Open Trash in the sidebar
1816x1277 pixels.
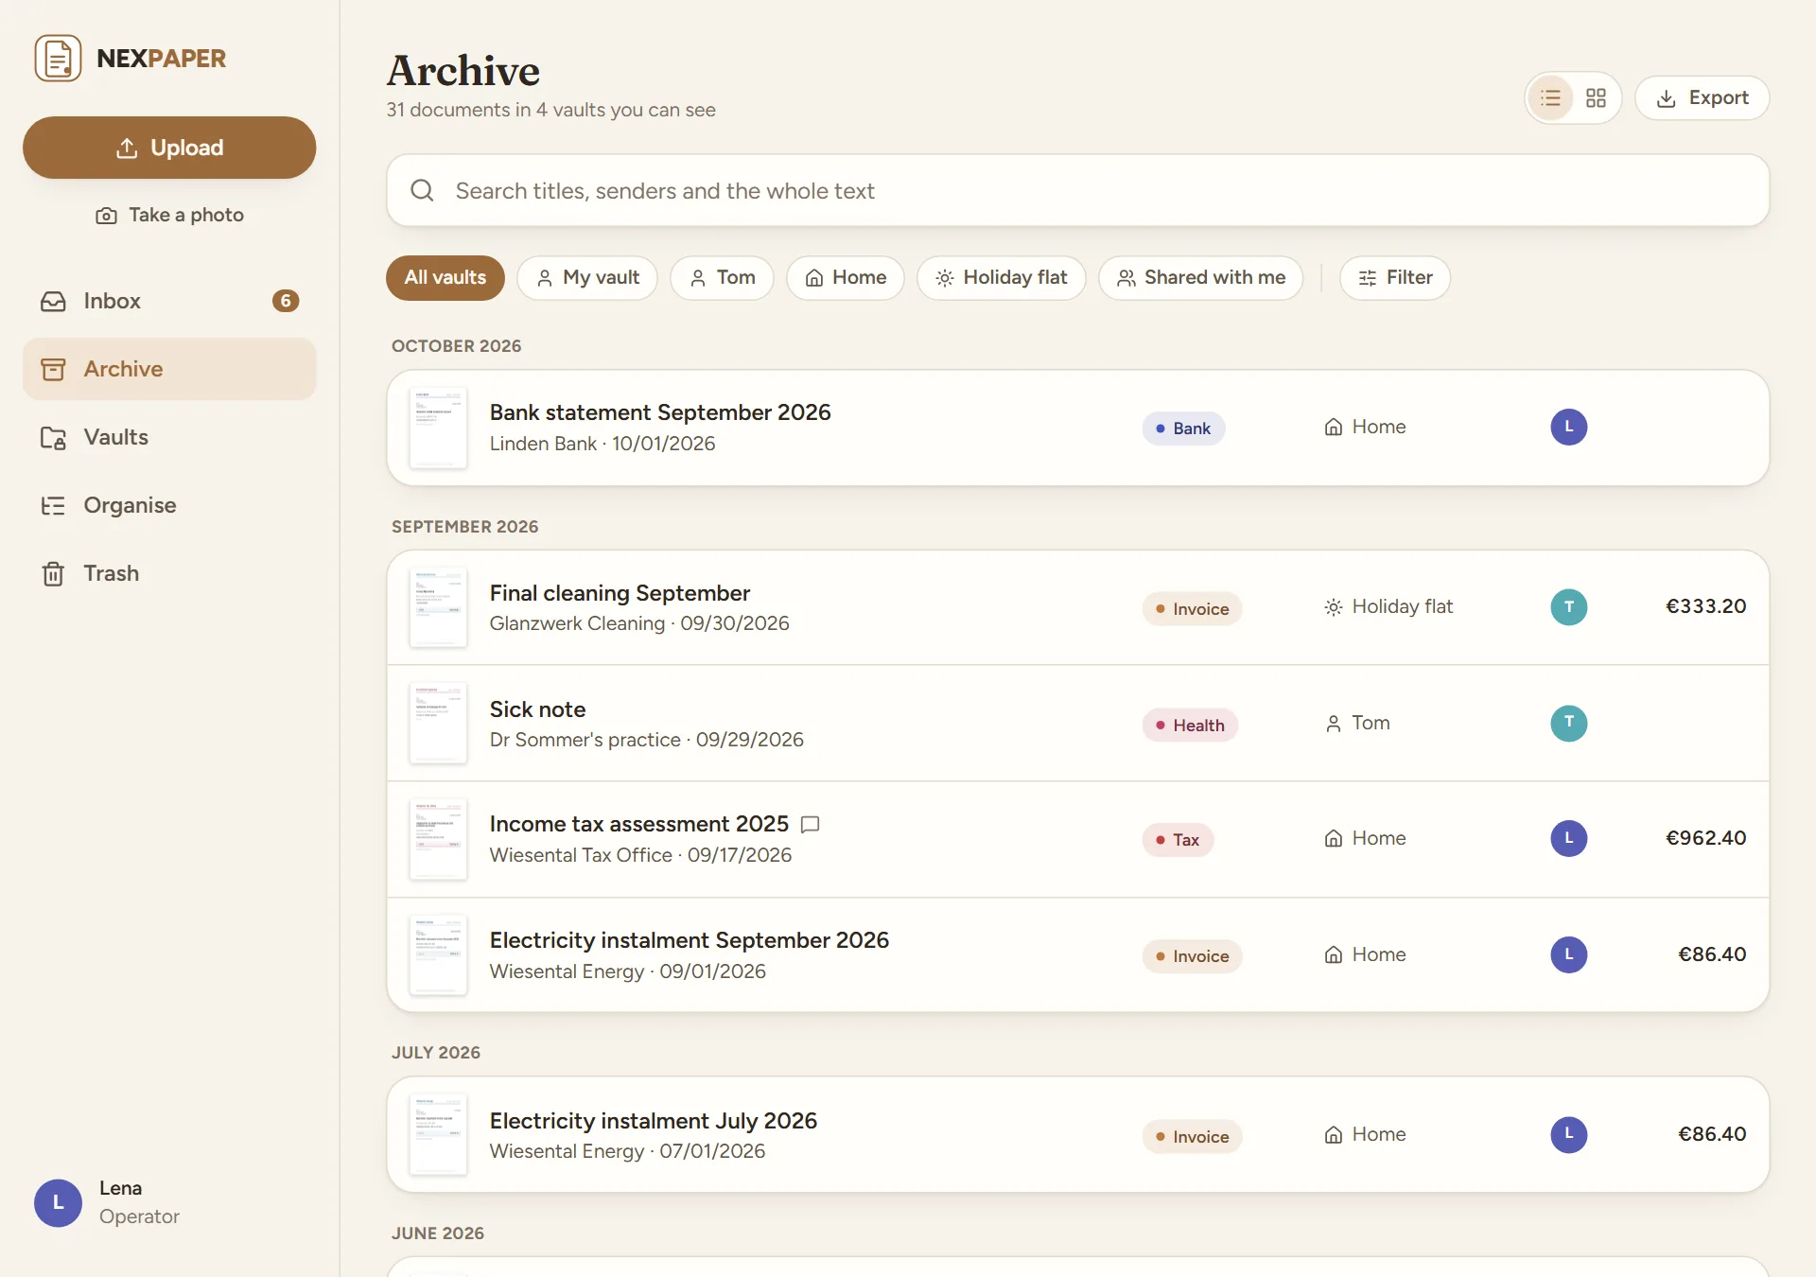(169, 573)
